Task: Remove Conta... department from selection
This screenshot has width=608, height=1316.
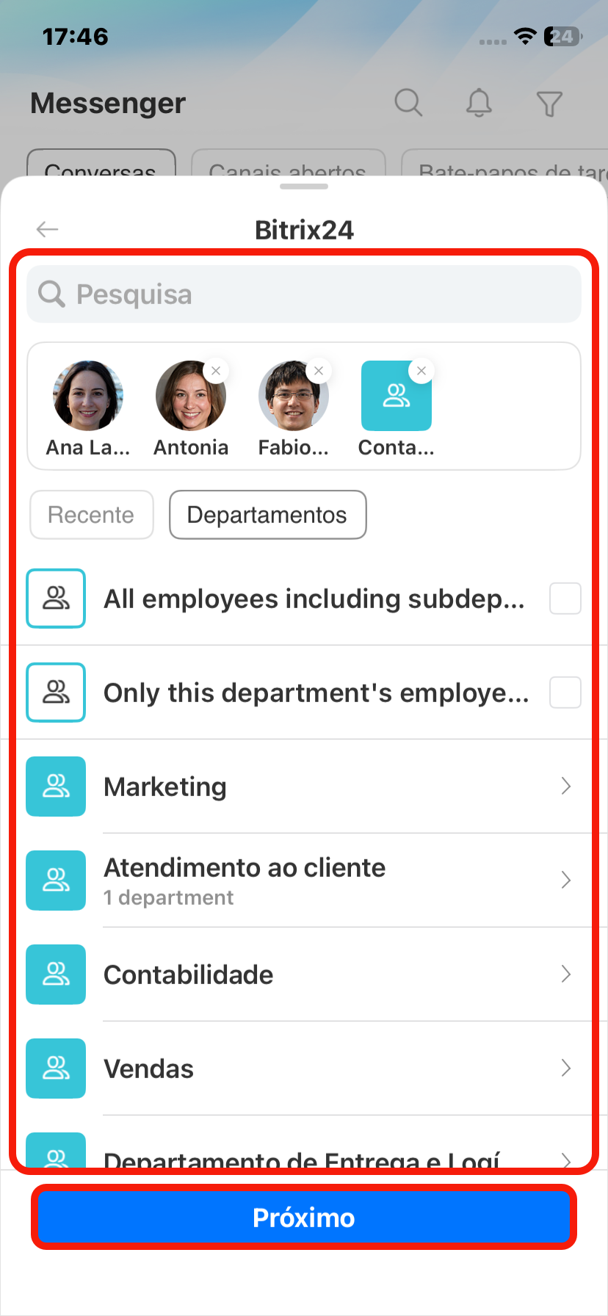Action: 421,371
